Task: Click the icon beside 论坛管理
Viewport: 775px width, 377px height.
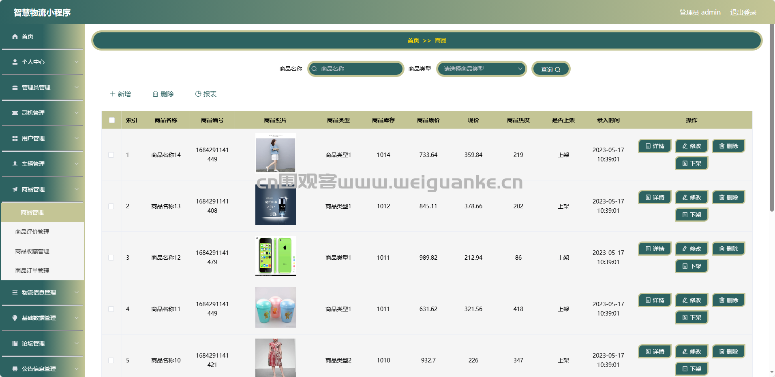Action: pyautogui.click(x=15, y=343)
